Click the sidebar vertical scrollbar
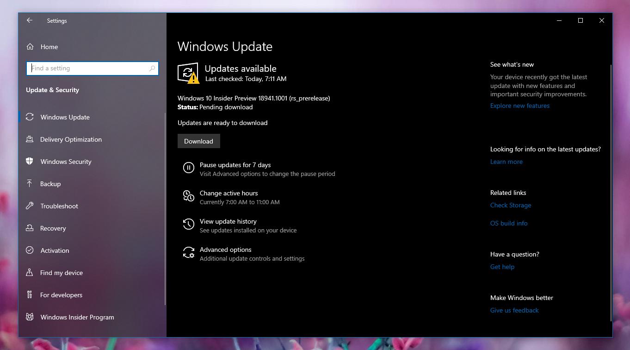The image size is (630, 350). (x=165, y=208)
